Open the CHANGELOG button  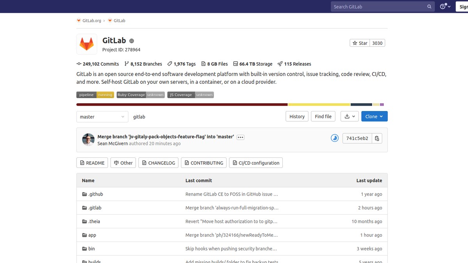pyautogui.click(x=158, y=163)
